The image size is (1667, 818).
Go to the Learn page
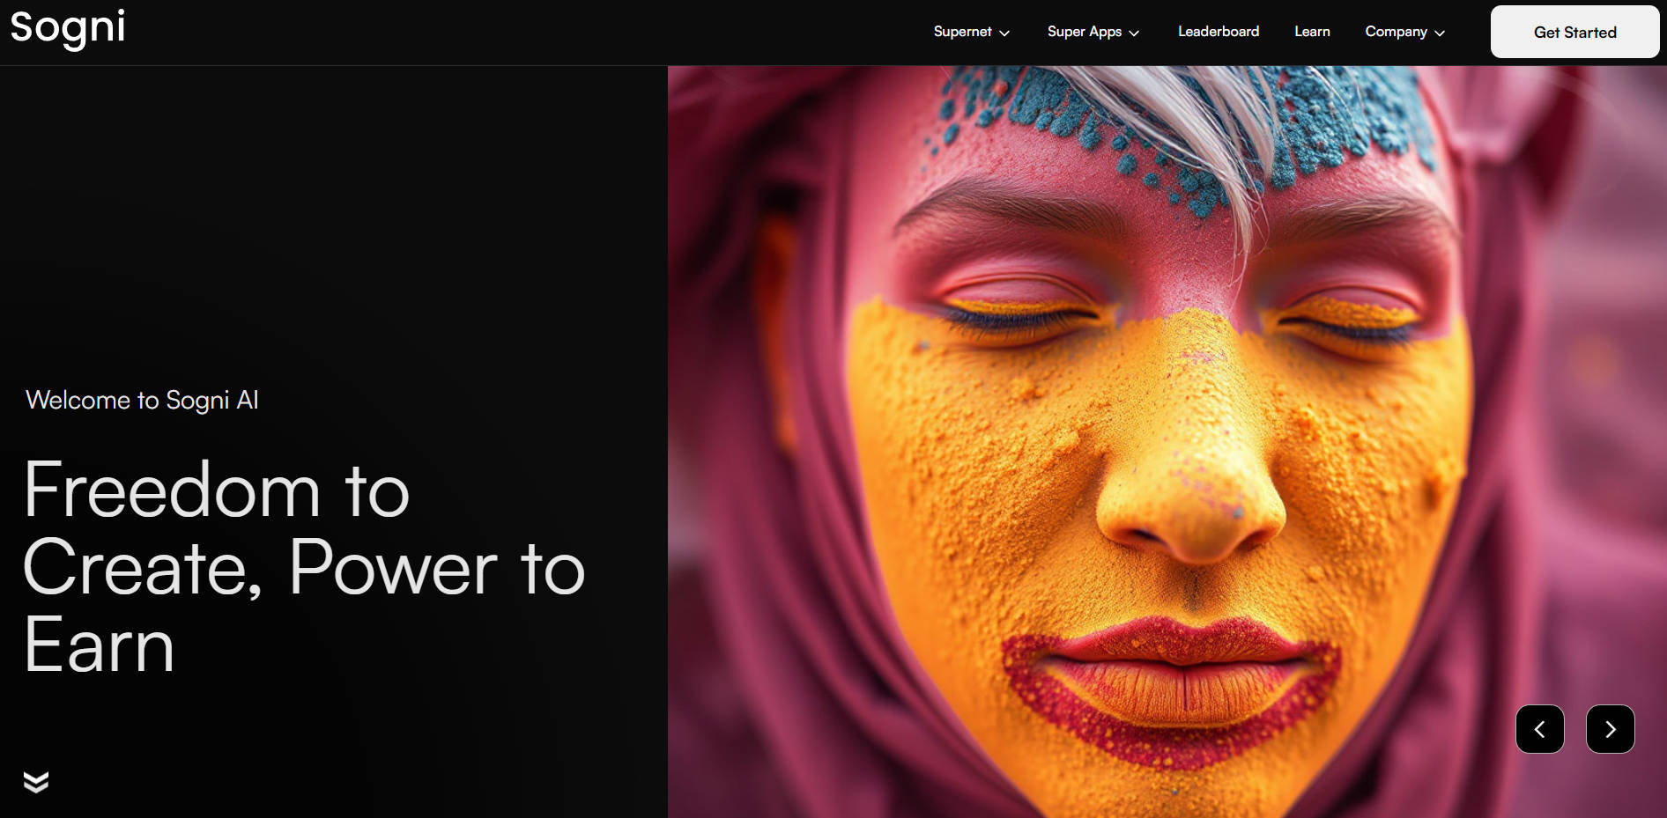point(1312,32)
